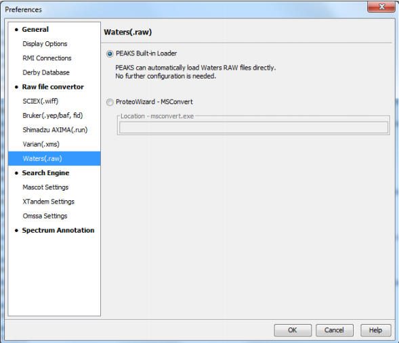Select Spectrum Annotation category
Viewport: 399px width, 343px height.
[58, 231]
